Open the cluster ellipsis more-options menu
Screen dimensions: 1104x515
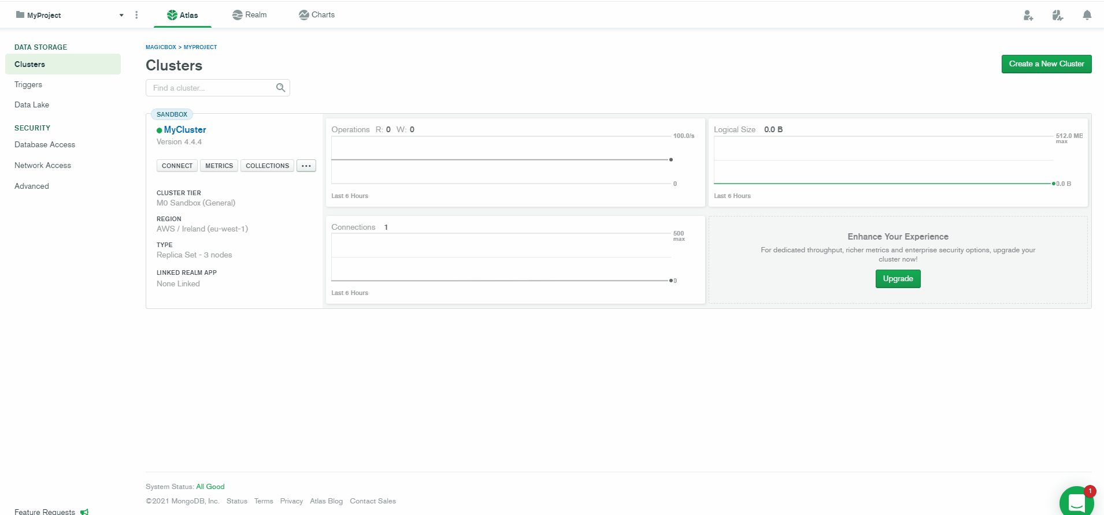306,166
